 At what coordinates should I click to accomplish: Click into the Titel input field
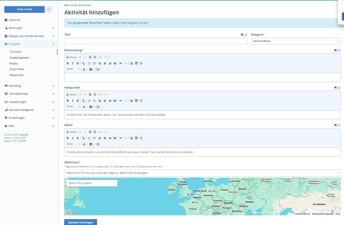156,41
